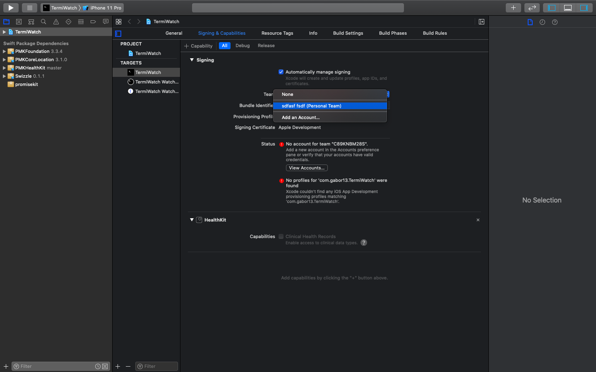Add editor on right

pos(481,21)
